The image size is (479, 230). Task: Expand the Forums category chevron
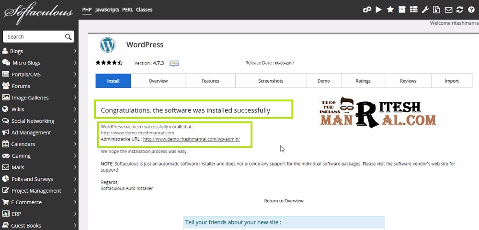[x=75, y=86]
